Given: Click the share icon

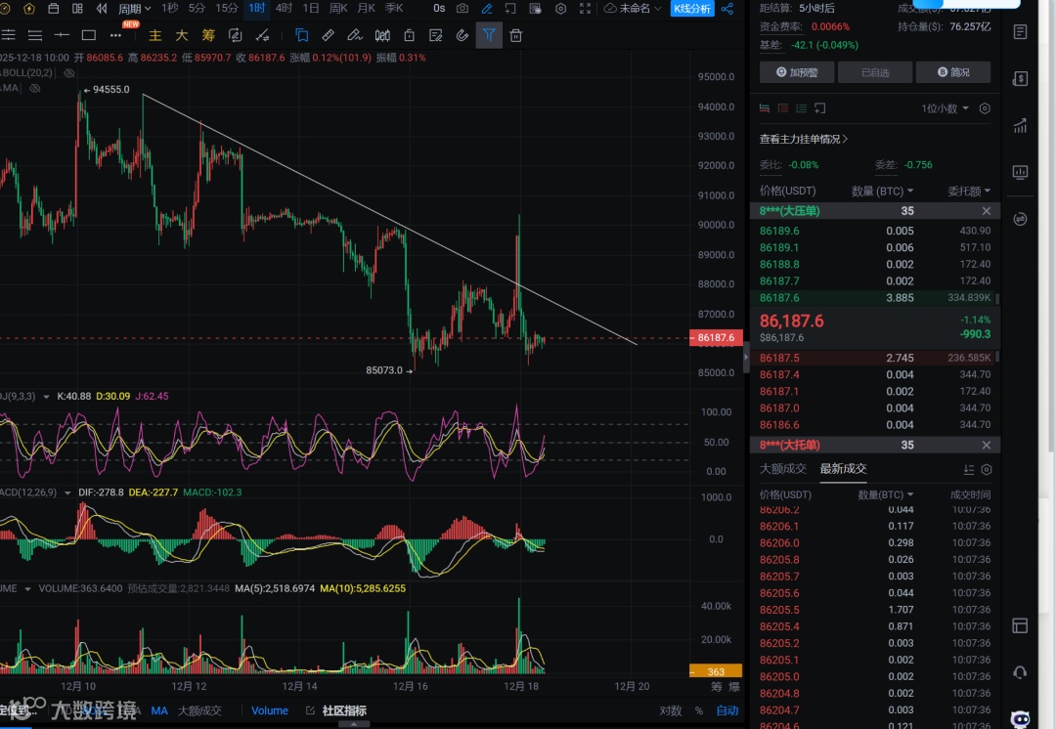Looking at the screenshot, I should point(727,8).
